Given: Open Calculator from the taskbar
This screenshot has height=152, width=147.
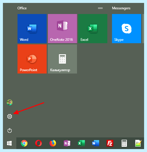Looking at the screenshot, I should (x=124, y=143).
